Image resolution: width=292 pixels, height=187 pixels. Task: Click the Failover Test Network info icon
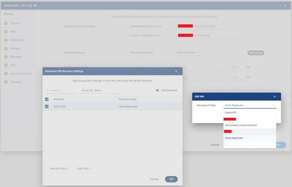tap(160, 35)
